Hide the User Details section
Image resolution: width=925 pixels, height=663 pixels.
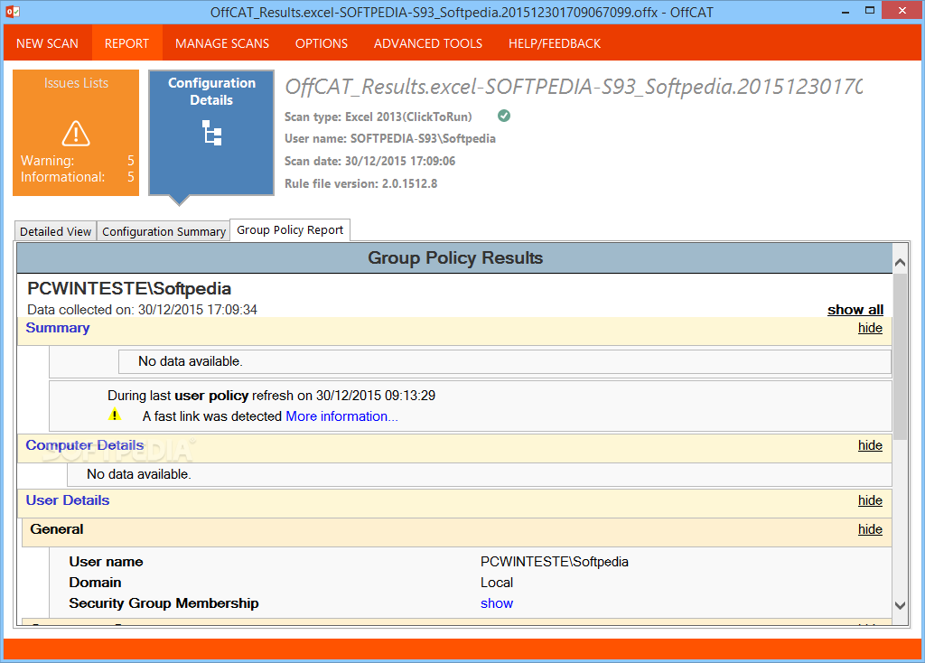pyautogui.click(x=870, y=500)
